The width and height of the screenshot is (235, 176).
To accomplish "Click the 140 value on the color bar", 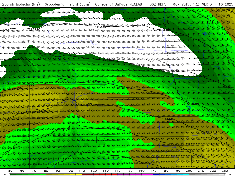I will point(117,171).
